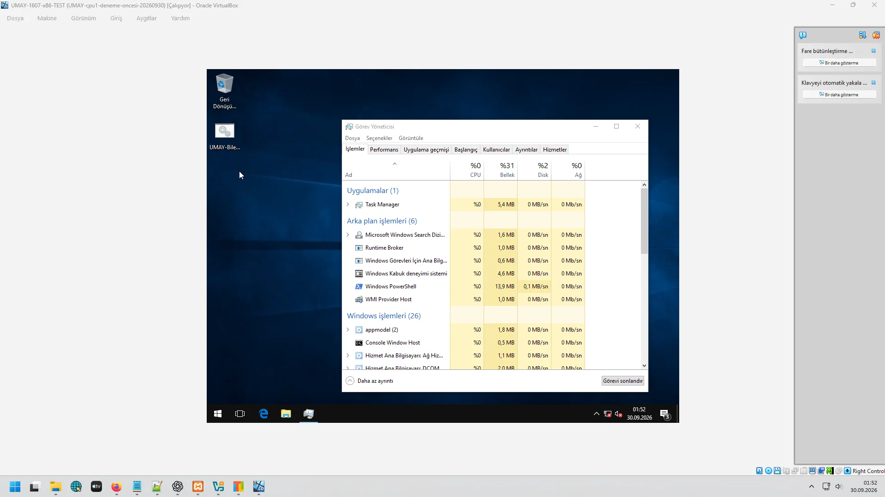
Task: Open the Aygıtlar menu in VirtualBox
Action: click(147, 18)
